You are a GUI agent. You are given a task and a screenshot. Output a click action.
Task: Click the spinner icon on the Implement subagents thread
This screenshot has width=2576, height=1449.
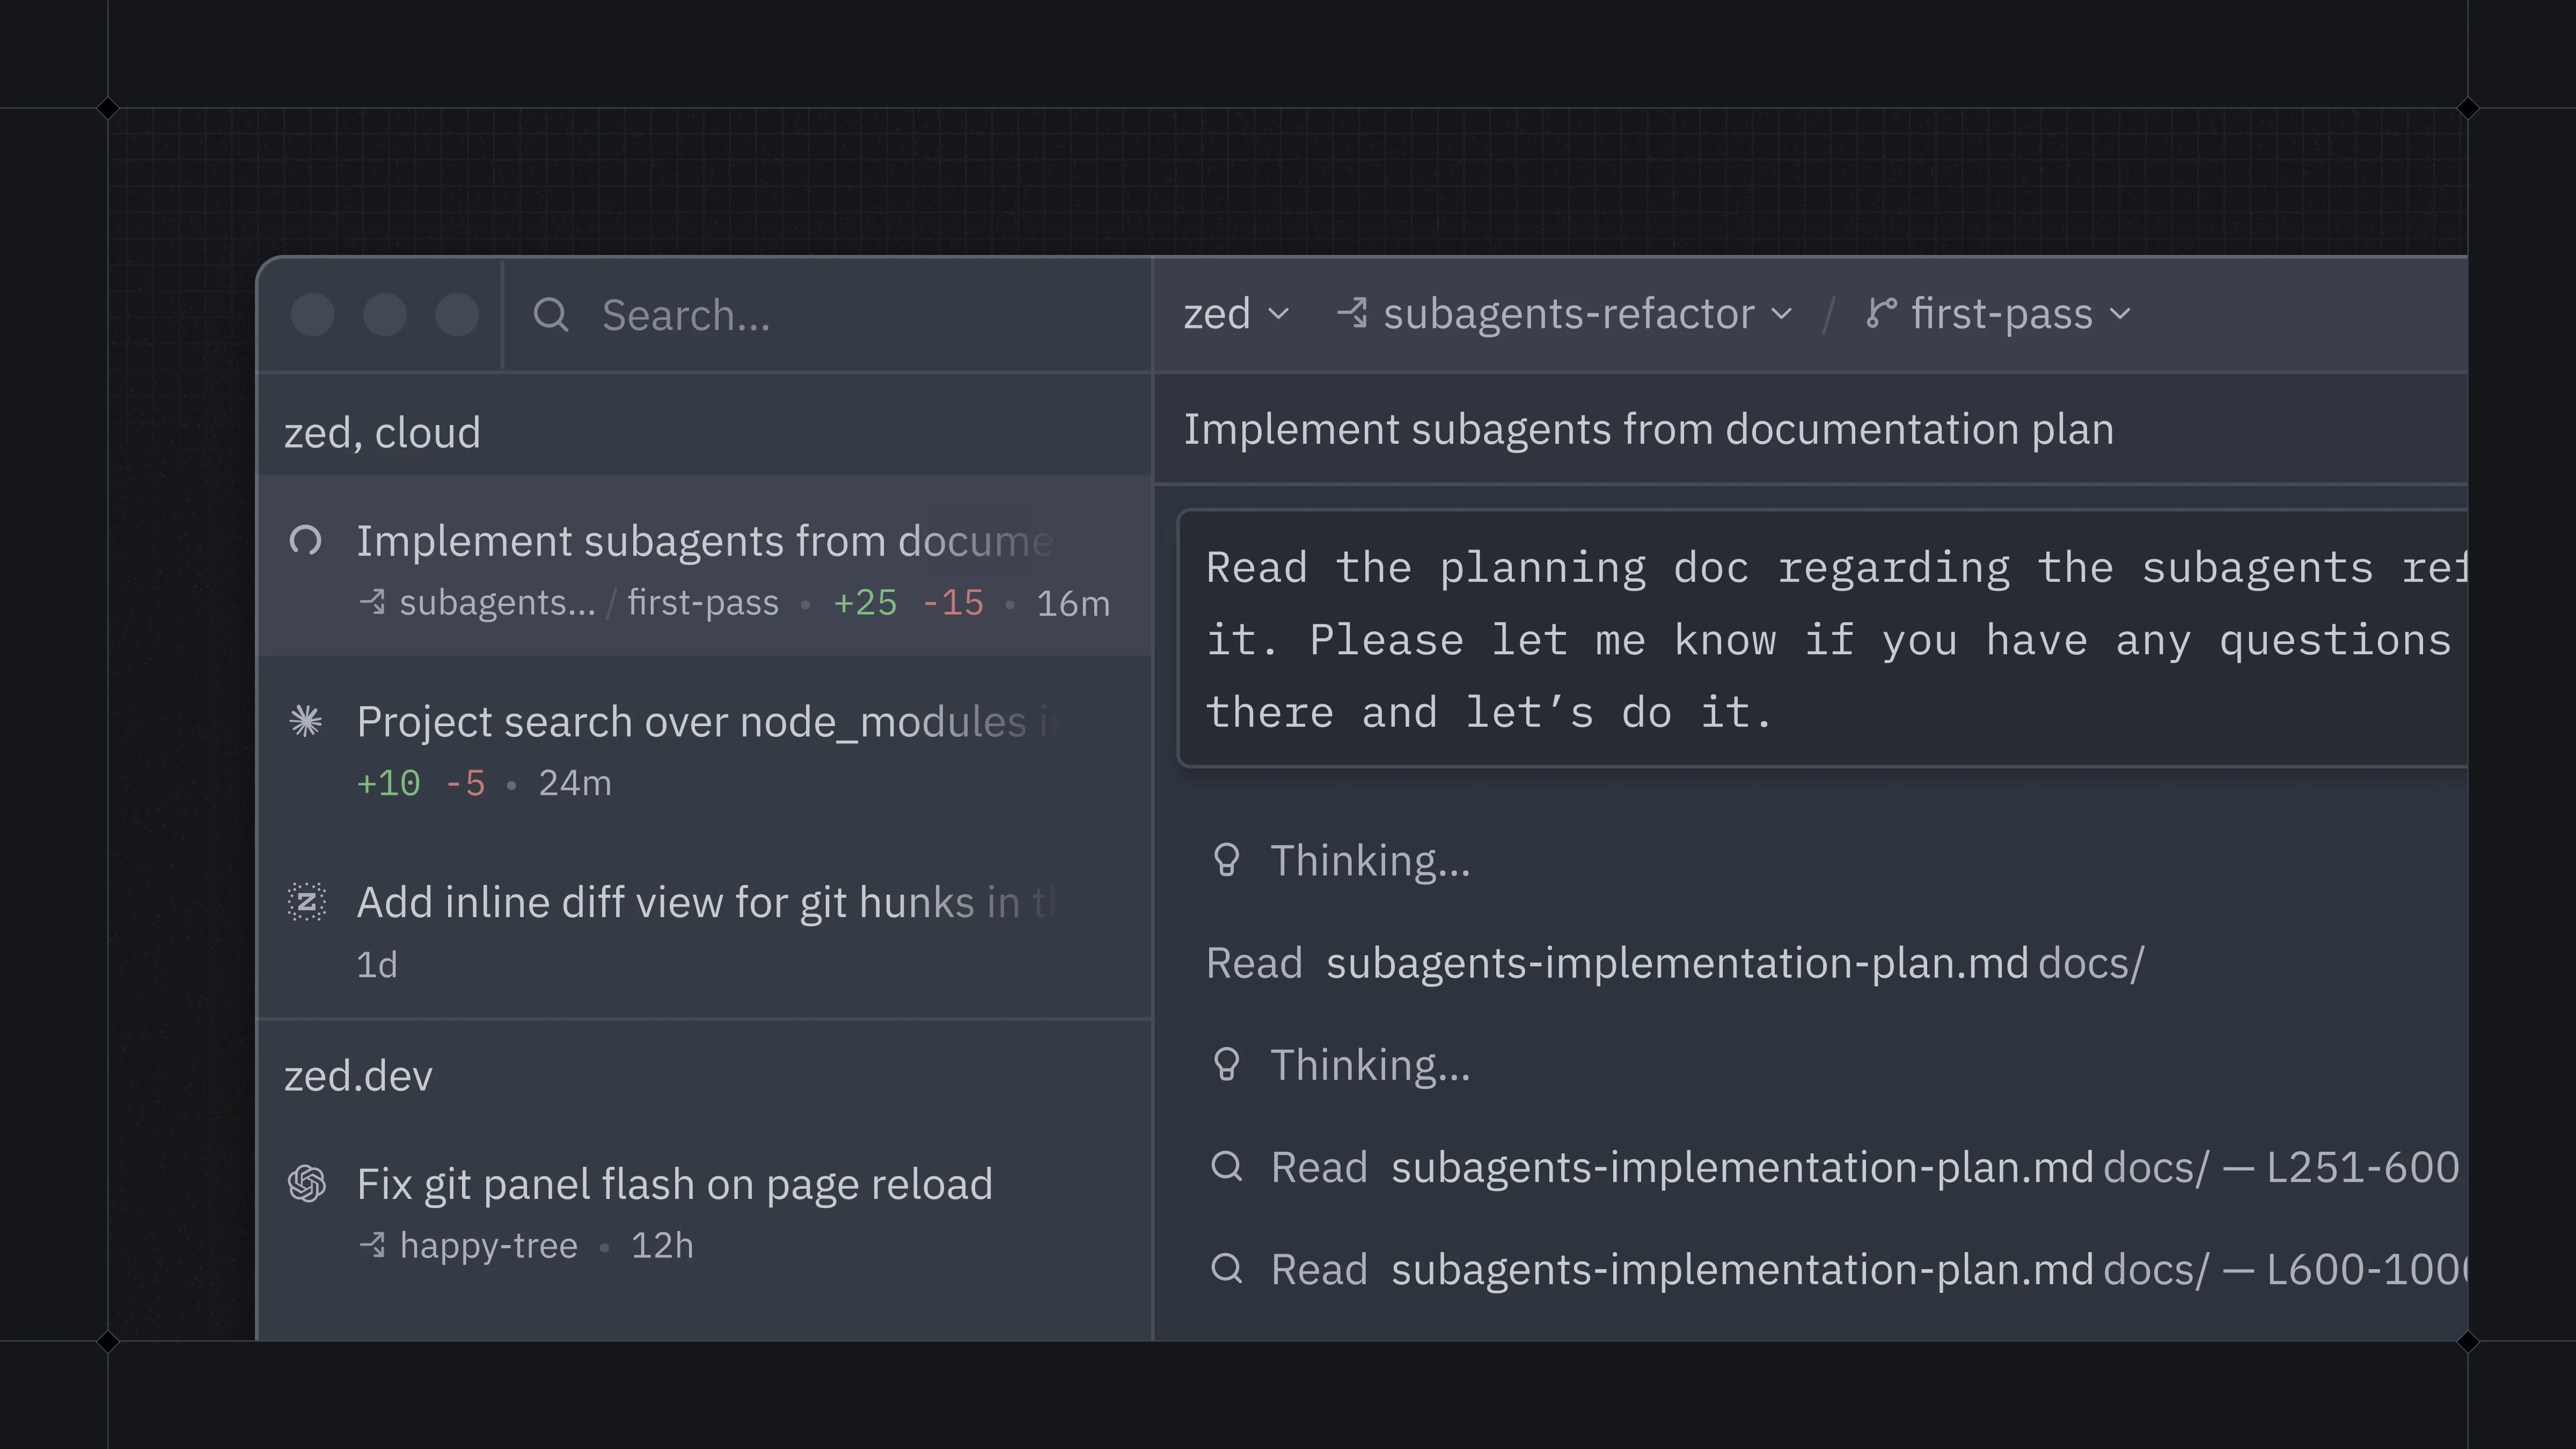[x=306, y=541]
